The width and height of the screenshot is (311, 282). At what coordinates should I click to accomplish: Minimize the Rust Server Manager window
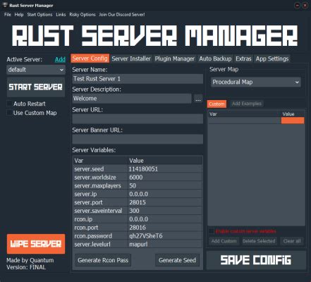click(x=297, y=5)
